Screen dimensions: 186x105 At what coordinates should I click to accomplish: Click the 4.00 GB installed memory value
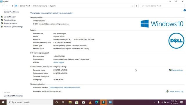[62, 43]
